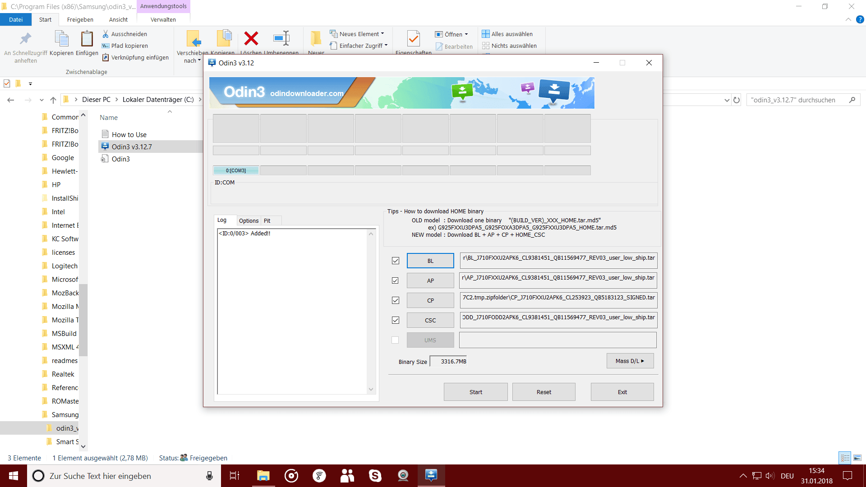The height and width of the screenshot is (487, 866).
Task: Click the BL button in Odin3
Action: point(430,261)
